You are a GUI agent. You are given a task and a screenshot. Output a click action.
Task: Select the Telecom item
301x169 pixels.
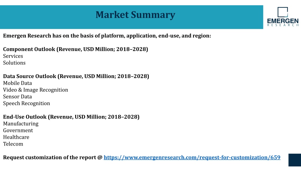[13, 144]
